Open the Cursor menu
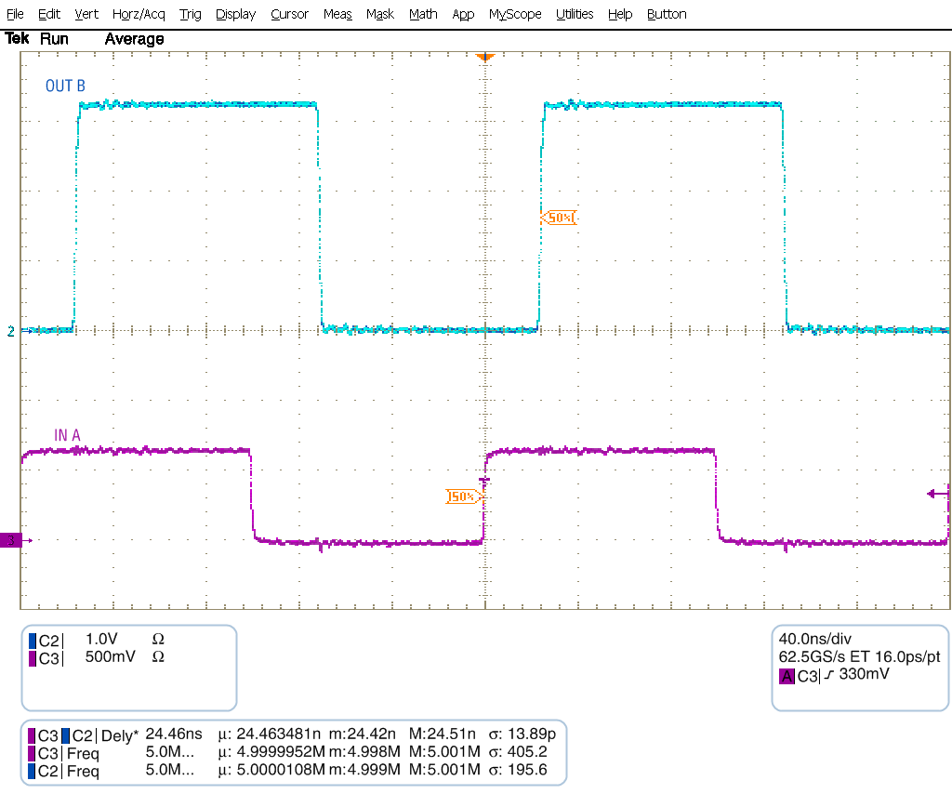The width and height of the screenshot is (952, 794). tap(289, 14)
